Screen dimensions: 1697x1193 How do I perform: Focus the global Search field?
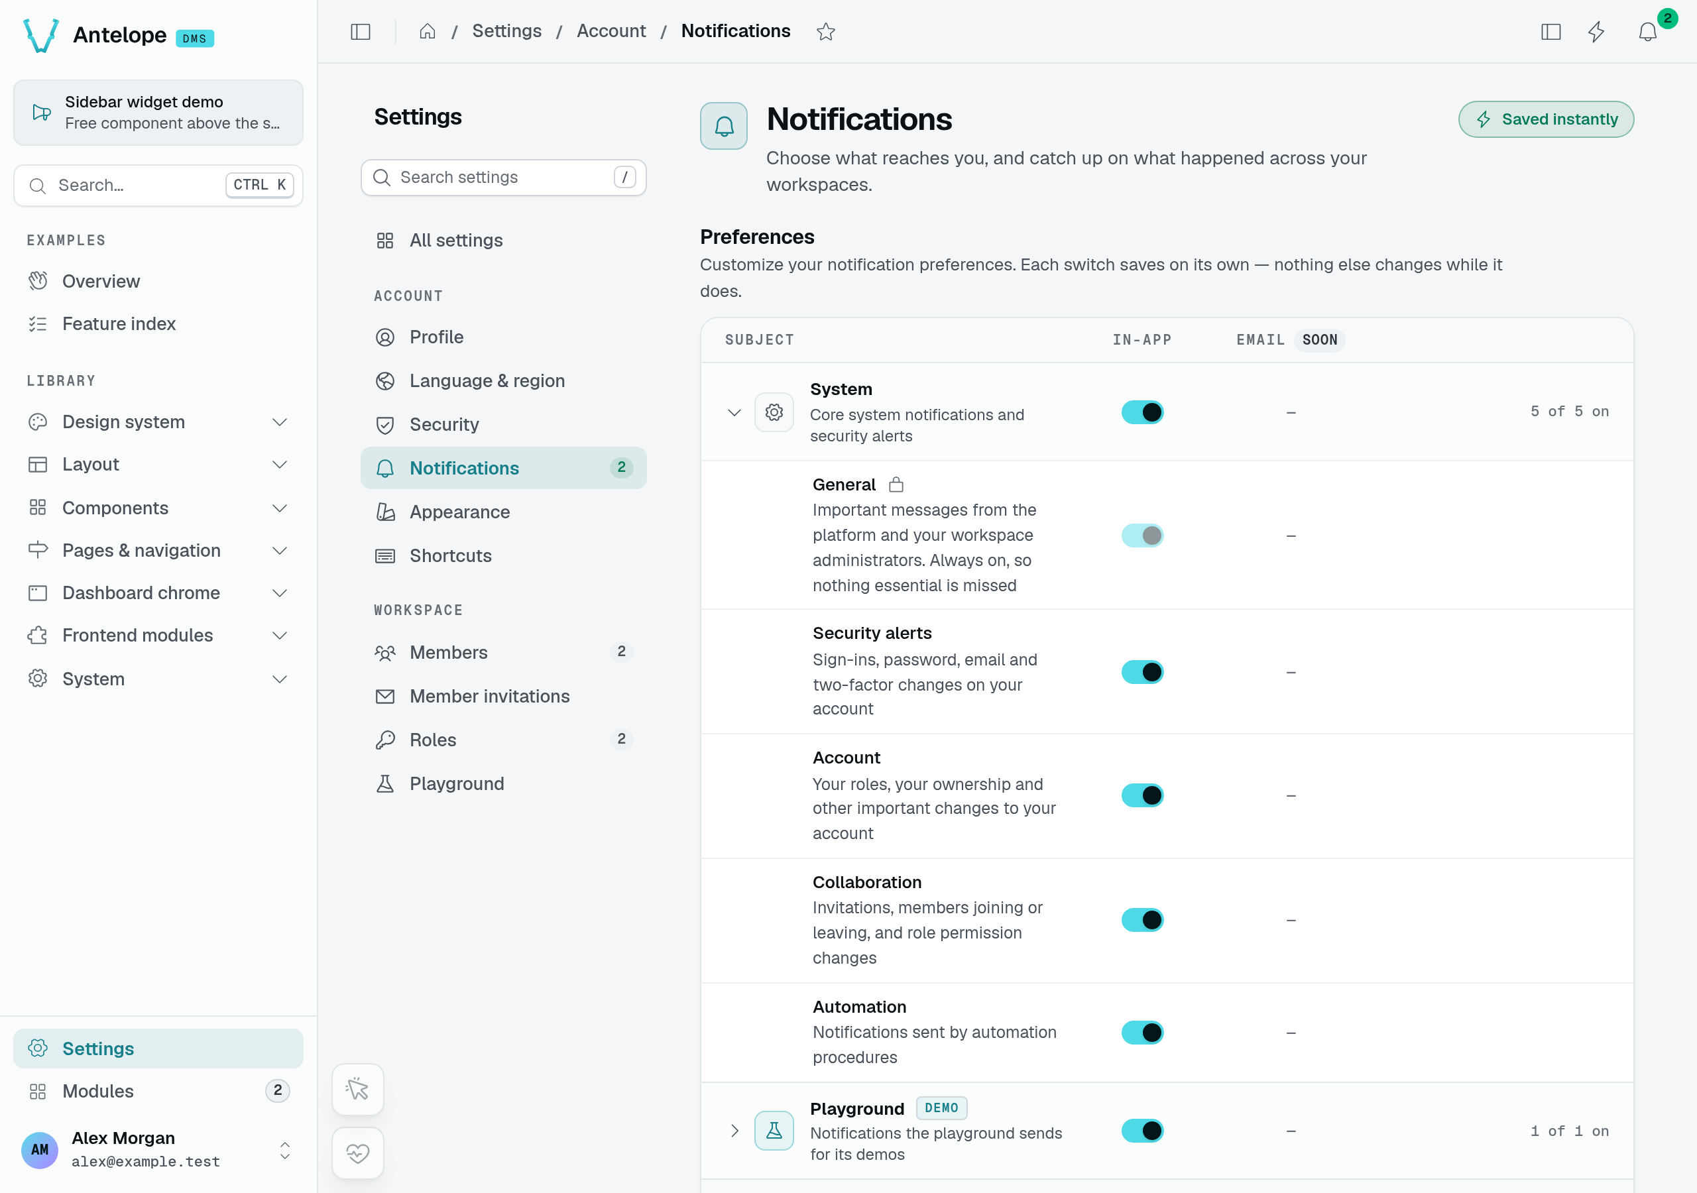pyautogui.click(x=158, y=186)
